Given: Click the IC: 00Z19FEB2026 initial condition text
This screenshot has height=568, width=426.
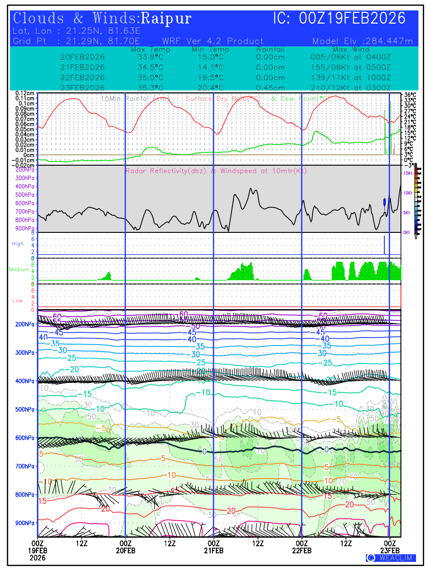Looking at the screenshot, I should click(339, 18).
